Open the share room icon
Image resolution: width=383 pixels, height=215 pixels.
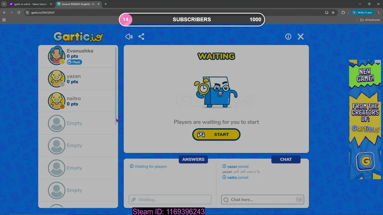tap(141, 36)
